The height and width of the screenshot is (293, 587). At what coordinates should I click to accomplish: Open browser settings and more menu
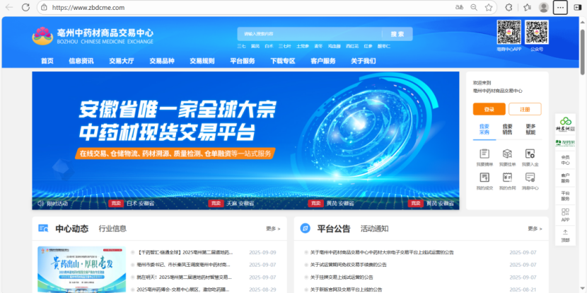(560, 7)
